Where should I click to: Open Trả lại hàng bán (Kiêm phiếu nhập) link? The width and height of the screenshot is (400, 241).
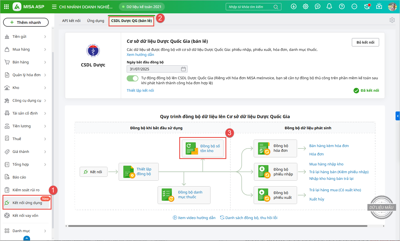click(x=339, y=172)
